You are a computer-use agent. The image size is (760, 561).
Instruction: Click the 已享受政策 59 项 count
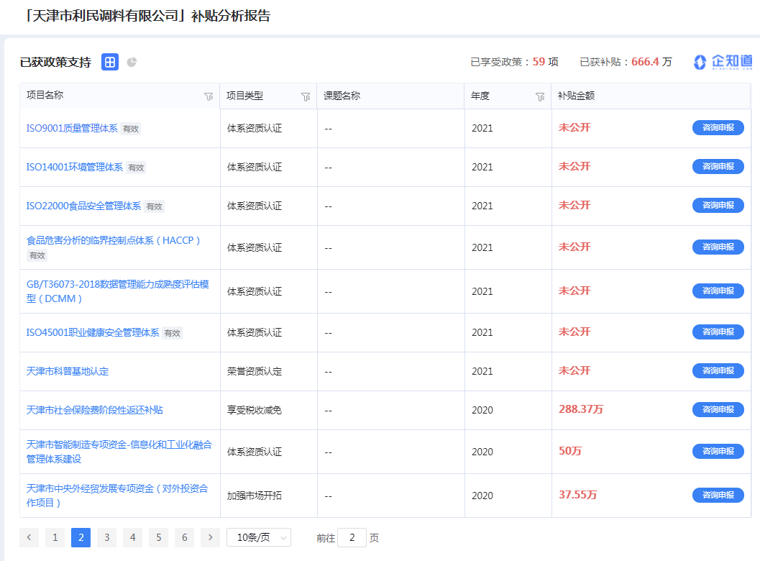point(514,62)
